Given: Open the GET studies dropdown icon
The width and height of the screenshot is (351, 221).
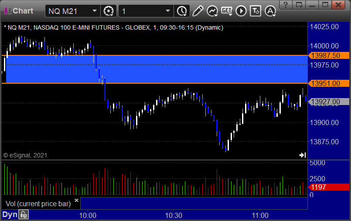Looking at the screenshot, I should tap(227, 11).
